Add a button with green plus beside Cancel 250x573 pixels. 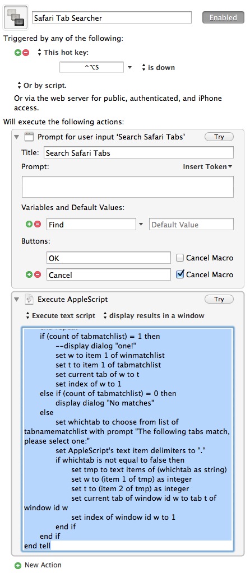29,275
